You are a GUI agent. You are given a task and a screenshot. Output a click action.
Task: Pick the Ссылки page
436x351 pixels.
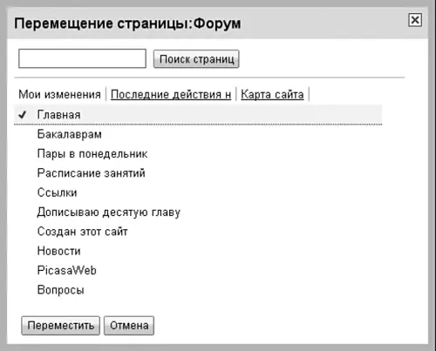tap(58, 192)
